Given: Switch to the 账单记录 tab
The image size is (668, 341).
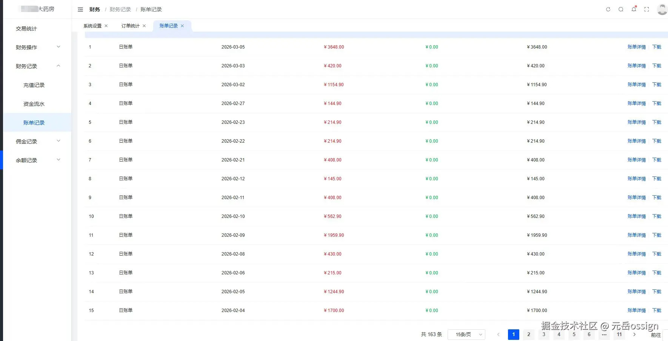Looking at the screenshot, I should coord(169,26).
